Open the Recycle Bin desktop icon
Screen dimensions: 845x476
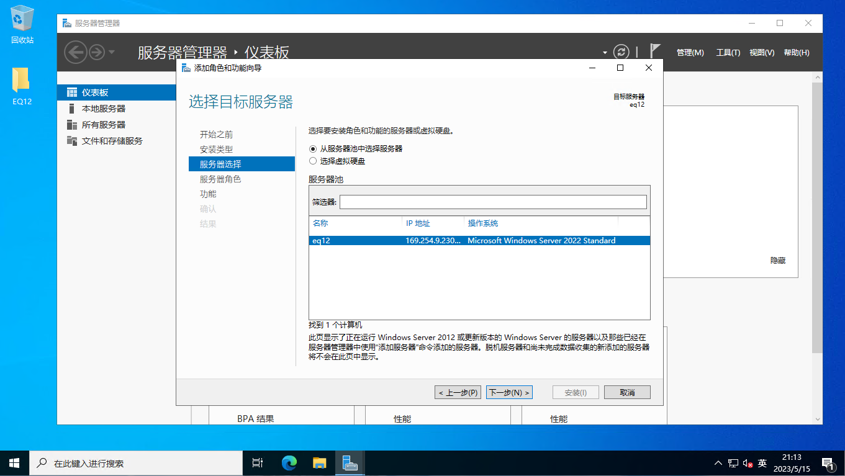pyautogui.click(x=22, y=25)
